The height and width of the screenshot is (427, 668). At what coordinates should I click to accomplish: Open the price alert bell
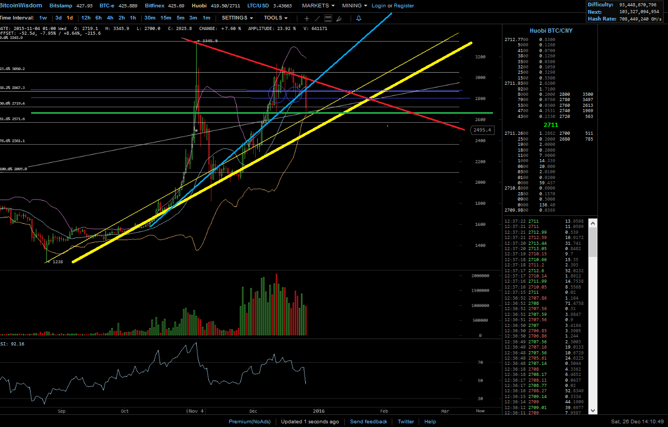pyautogui.click(x=359, y=18)
